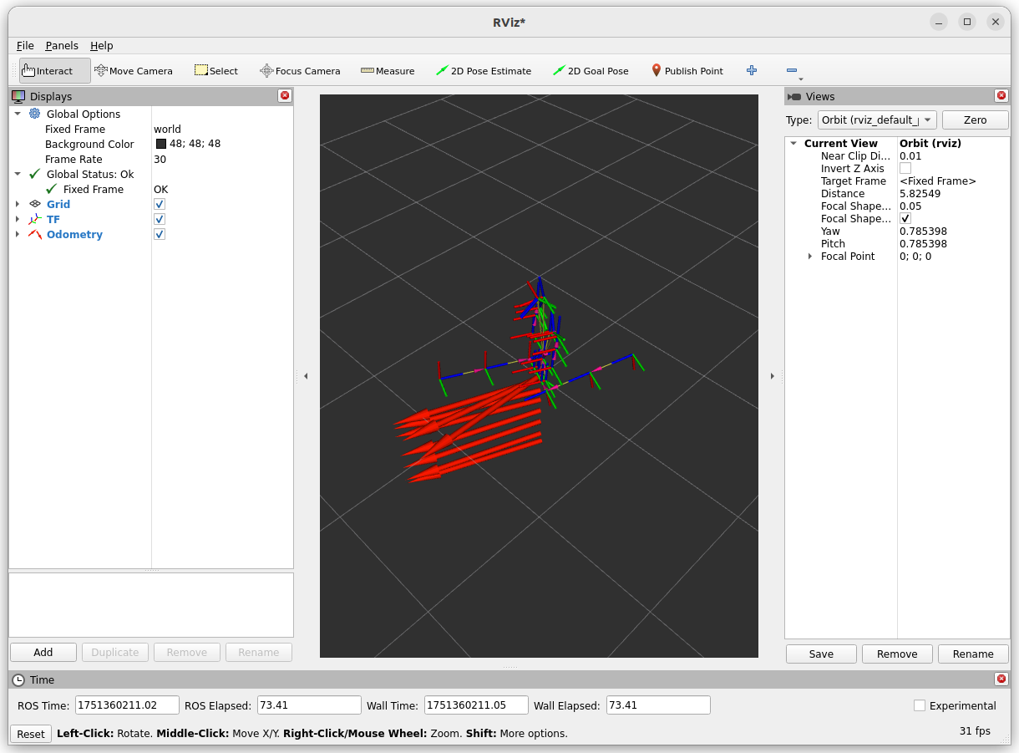Click the Displays panel monitor icon

(x=18, y=96)
